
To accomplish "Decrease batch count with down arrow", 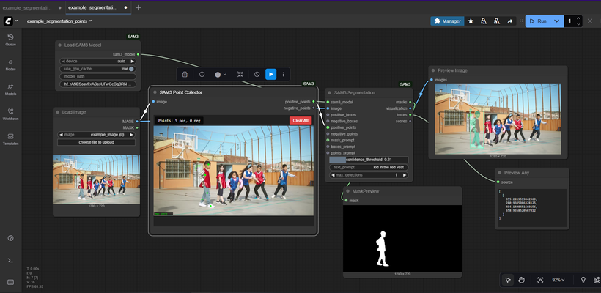I will click(x=578, y=24).
